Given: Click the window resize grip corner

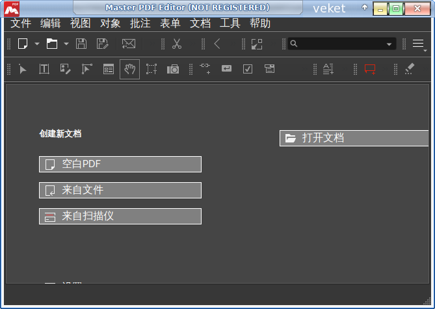Looking at the screenshot, I should [427, 301].
